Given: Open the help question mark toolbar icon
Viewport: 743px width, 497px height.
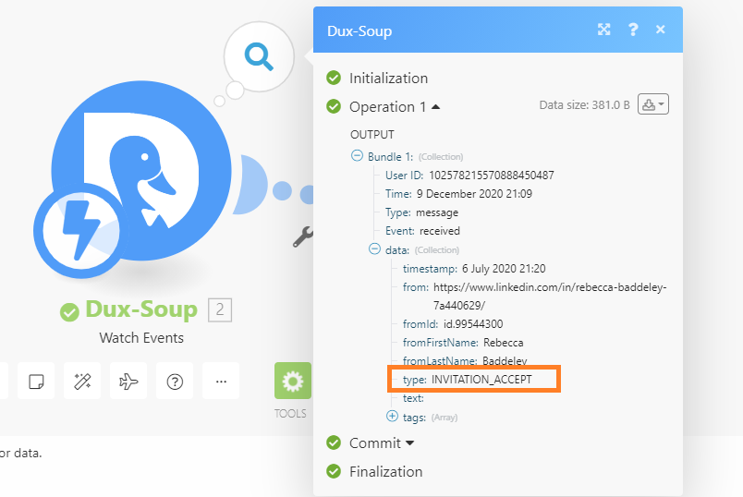Looking at the screenshot, I should click(175, 381).
